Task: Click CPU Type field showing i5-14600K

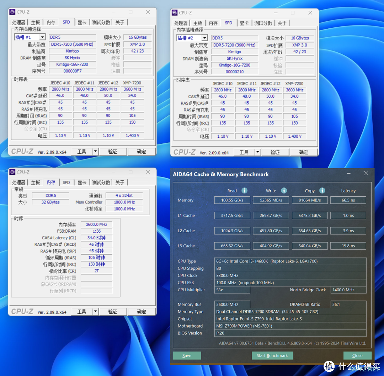Action: [290, 261]
